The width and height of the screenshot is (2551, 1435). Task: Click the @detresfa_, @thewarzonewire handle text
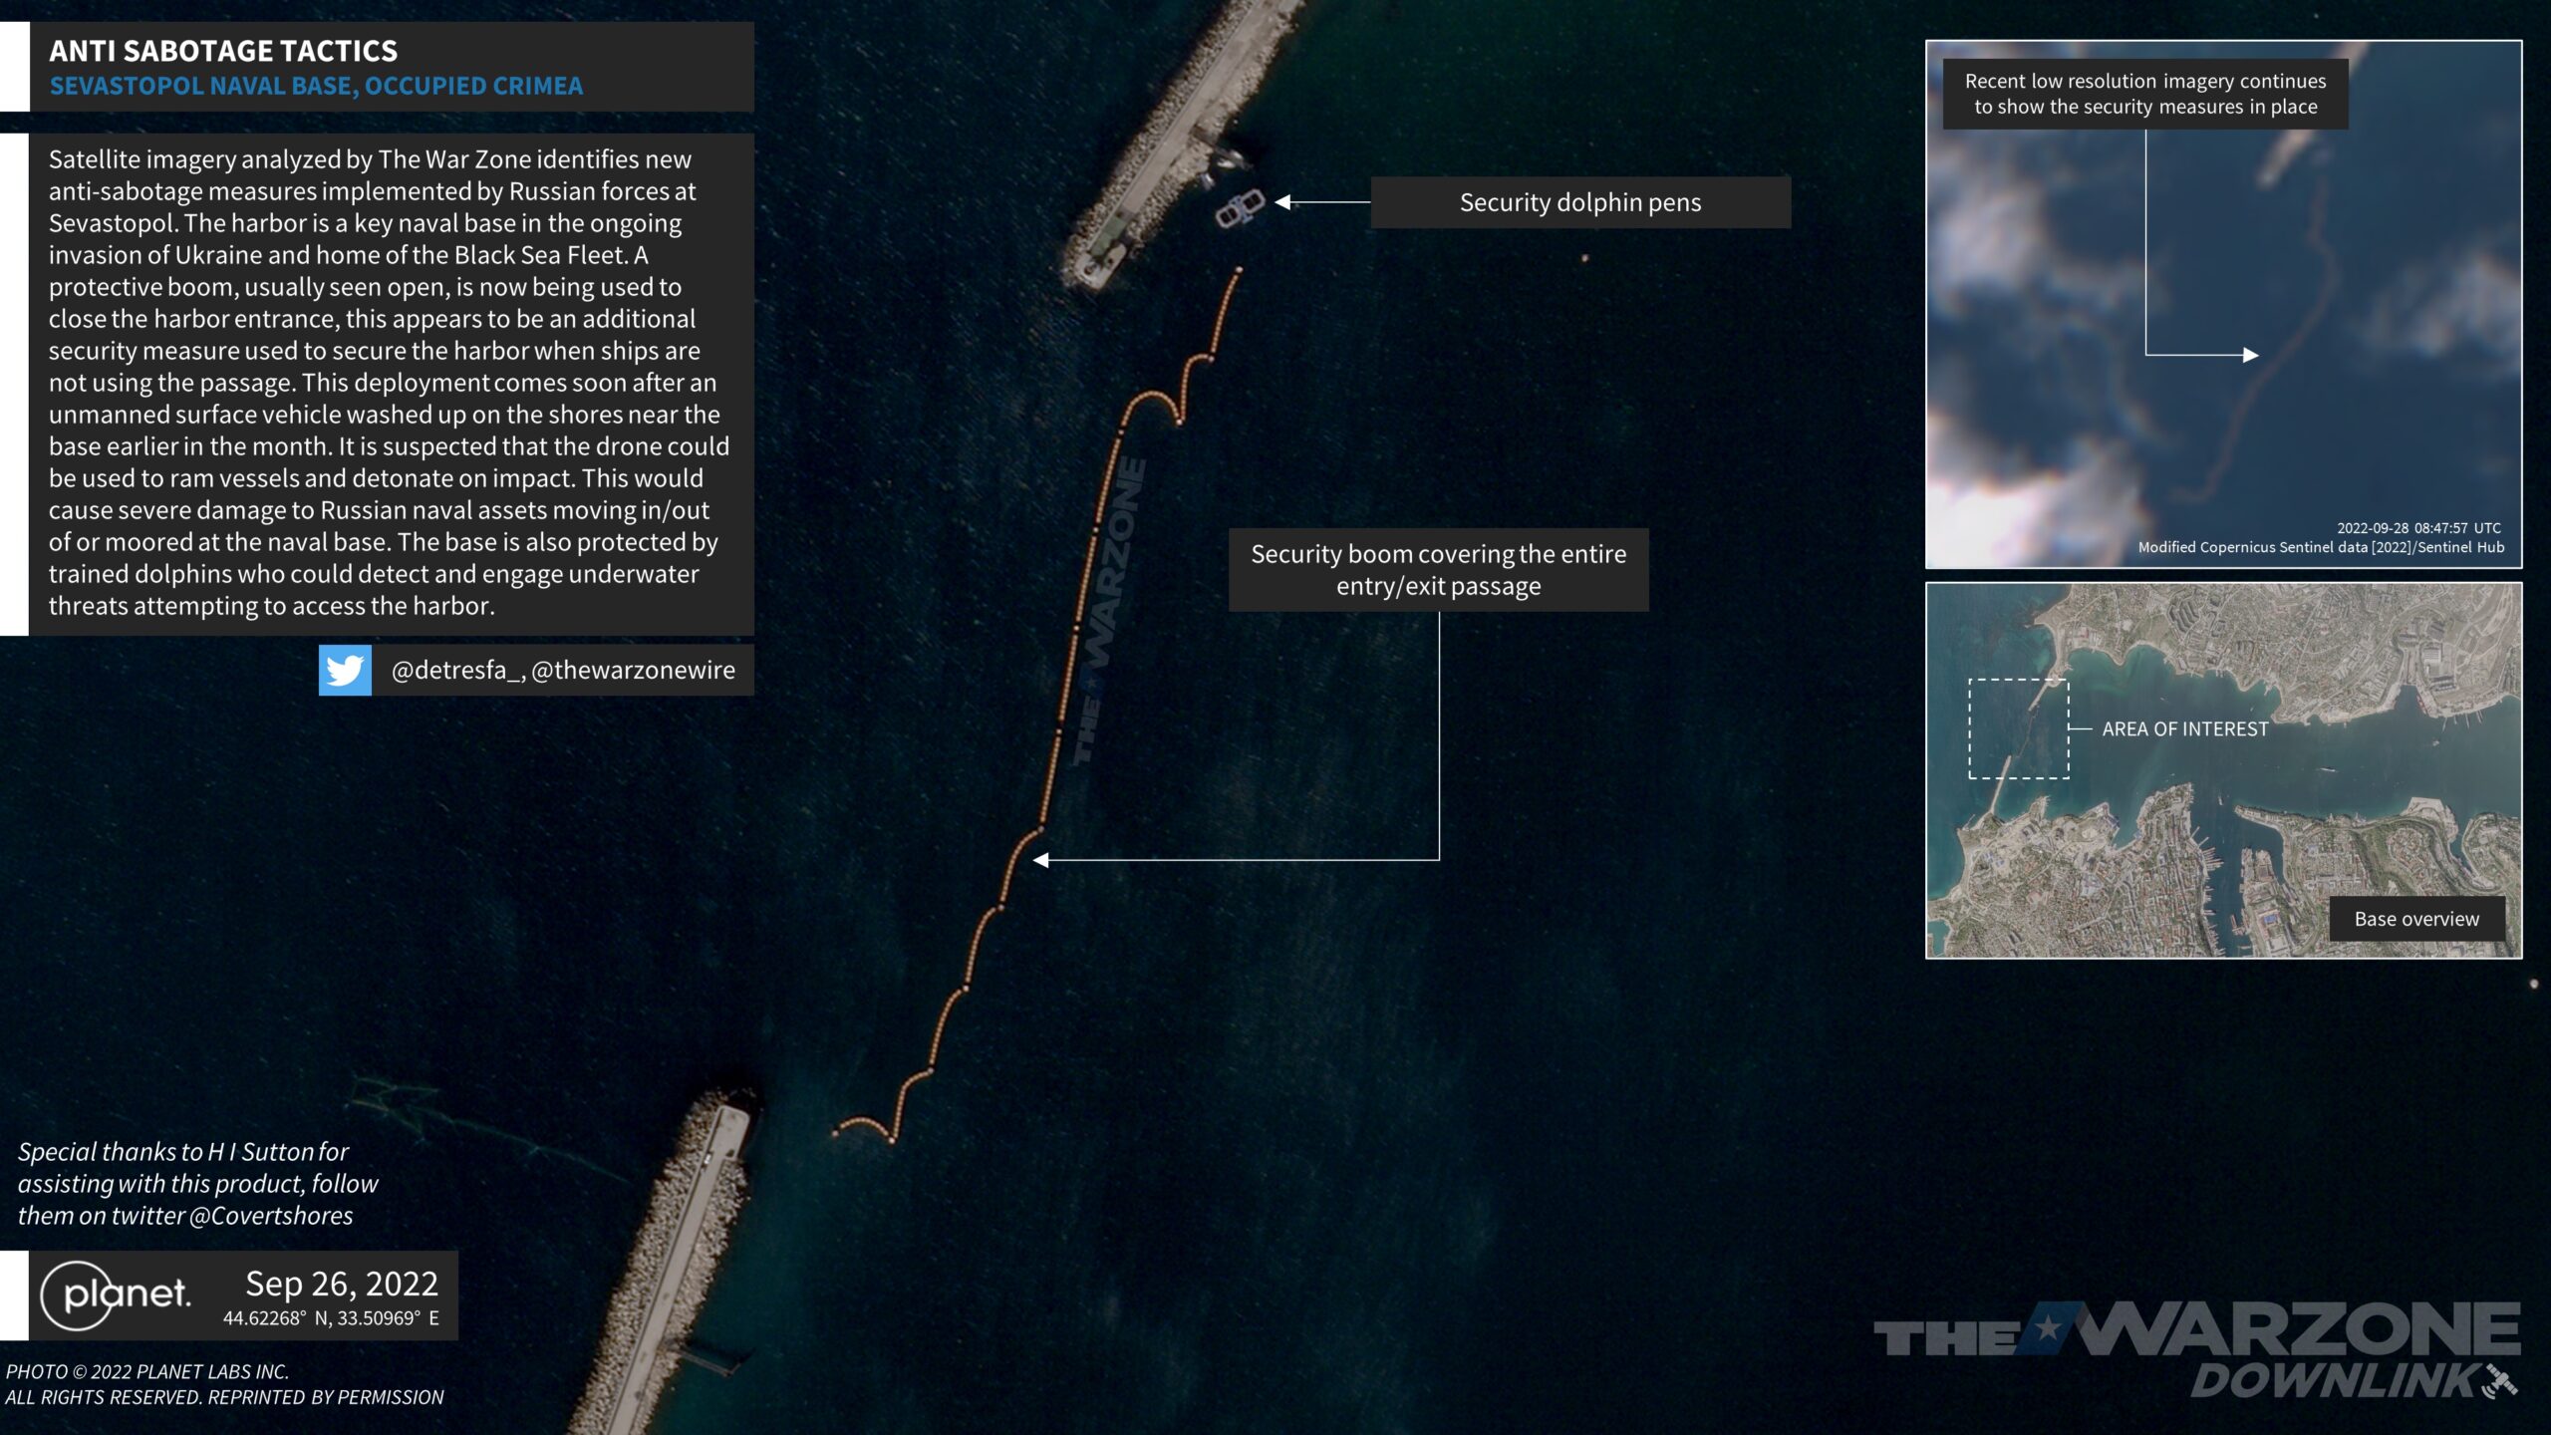(563, 670)
